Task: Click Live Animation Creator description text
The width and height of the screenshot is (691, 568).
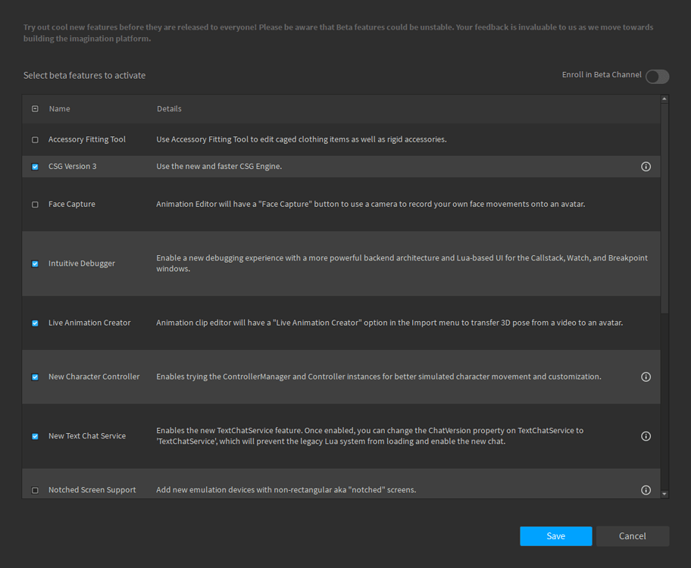Action: 389,323
